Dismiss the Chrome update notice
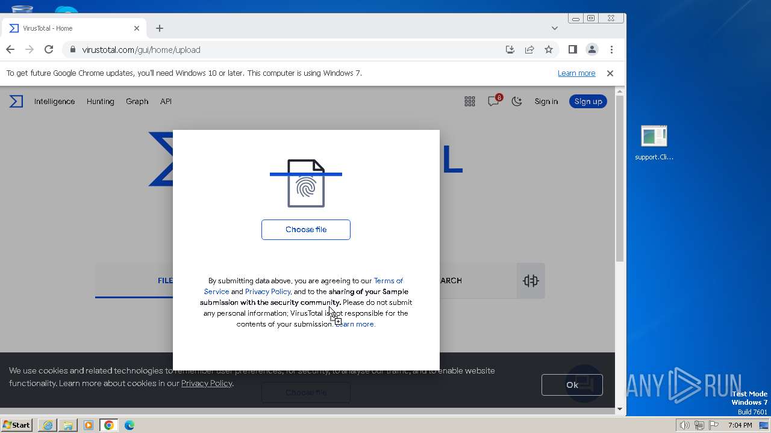The height and width of the screenshot is (433, 771). pyautogui.click(x=610, y=73)
